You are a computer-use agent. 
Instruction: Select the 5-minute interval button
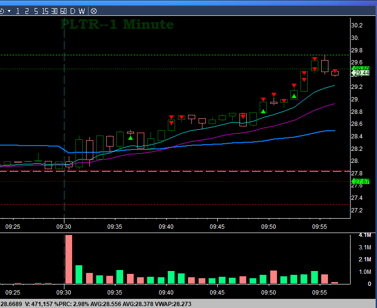(x=36, y=11)
